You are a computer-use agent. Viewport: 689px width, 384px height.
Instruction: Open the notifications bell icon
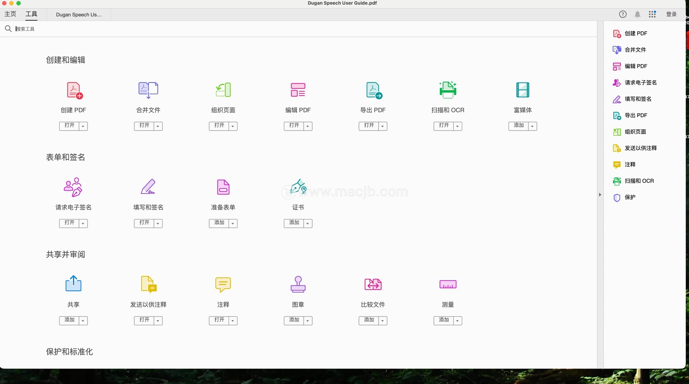[x=637, y=14]
